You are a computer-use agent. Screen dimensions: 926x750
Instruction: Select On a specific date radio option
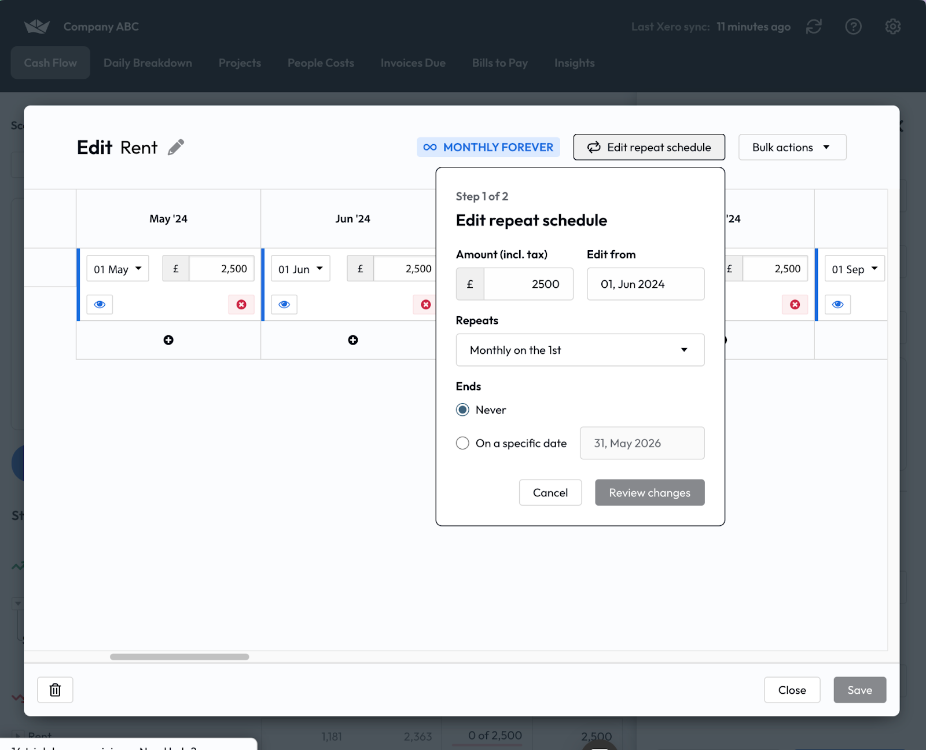(462, 444)
